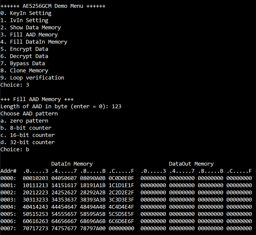Click the DataIn value '78797A00'
This screenshot has height=235, width=256.
93,229
